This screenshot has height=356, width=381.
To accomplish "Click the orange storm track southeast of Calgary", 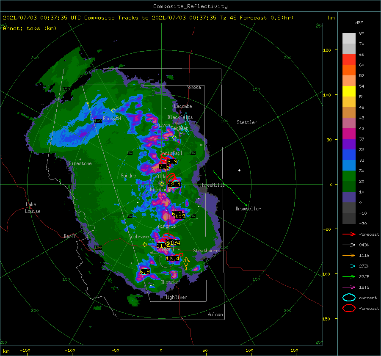I will tap(186, 264).
